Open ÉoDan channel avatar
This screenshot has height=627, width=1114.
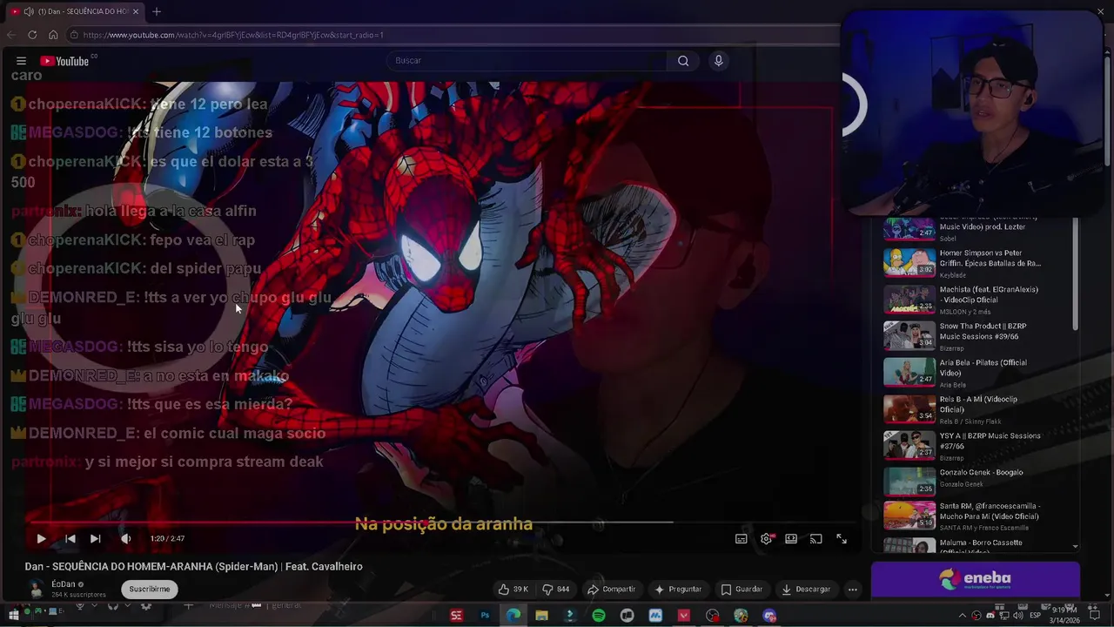[x=36, y=590]
